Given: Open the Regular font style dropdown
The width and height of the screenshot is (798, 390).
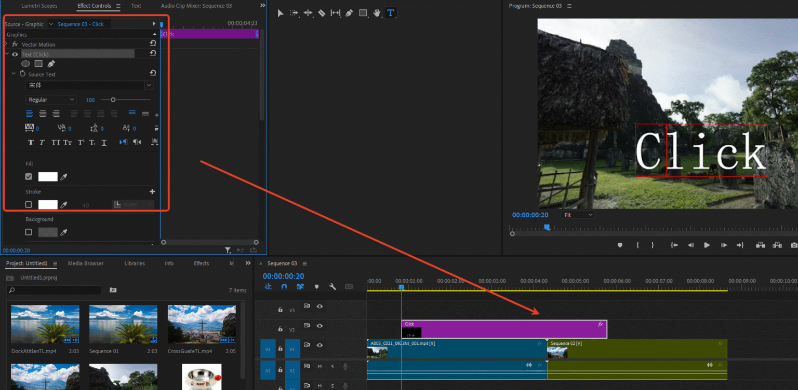Looking at the screenshot, I should tap(50, 99).
